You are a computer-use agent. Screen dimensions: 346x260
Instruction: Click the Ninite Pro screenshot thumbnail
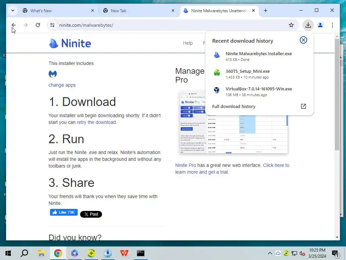233,122
